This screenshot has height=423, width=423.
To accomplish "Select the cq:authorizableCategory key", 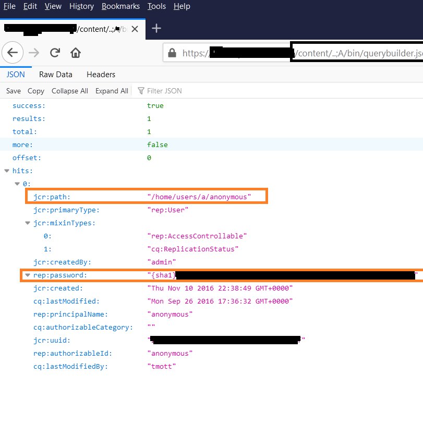I will pyautogui.click(x=83, y=327).
